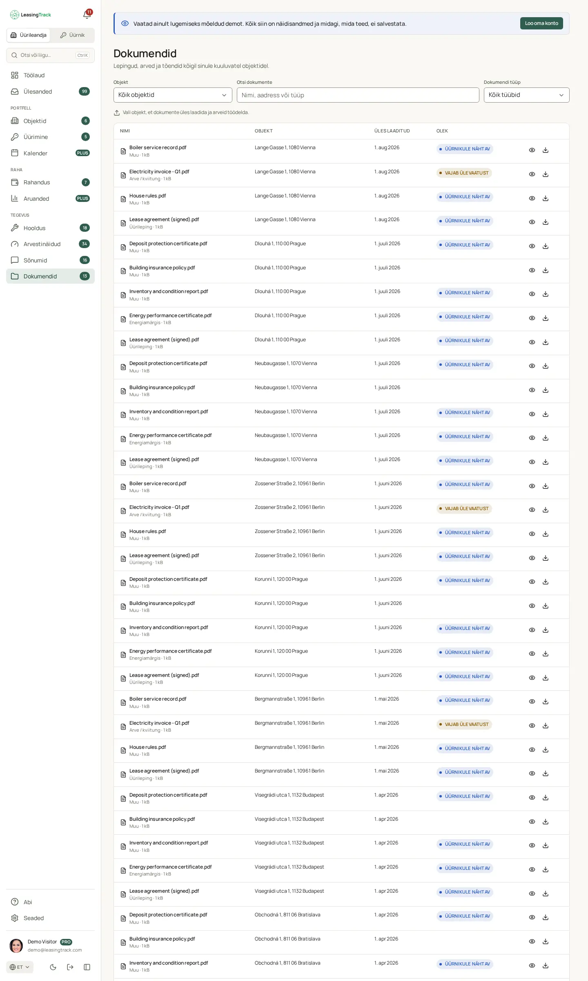The height and width of the screenshot is (981, 588).
Task: Download the Lange Gasse Lease agreement (signed).pdf
Action: pyautogui.click(x=546, y=222)
